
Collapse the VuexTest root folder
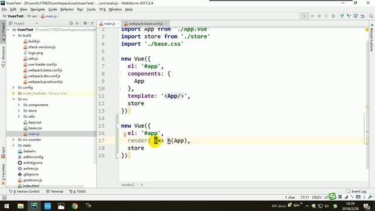point(8,30)
